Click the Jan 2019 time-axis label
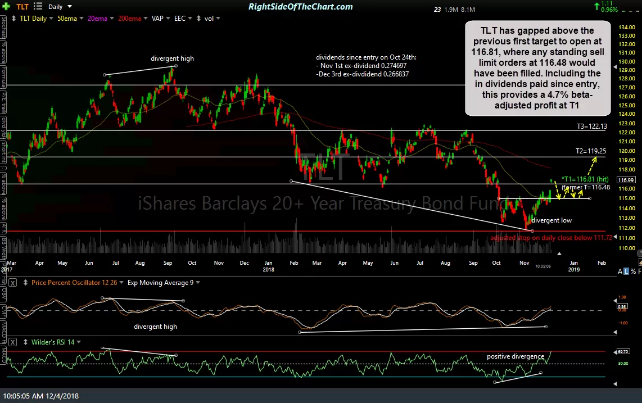Viewport: 642px width, 403px height. (x=573, y=266)
